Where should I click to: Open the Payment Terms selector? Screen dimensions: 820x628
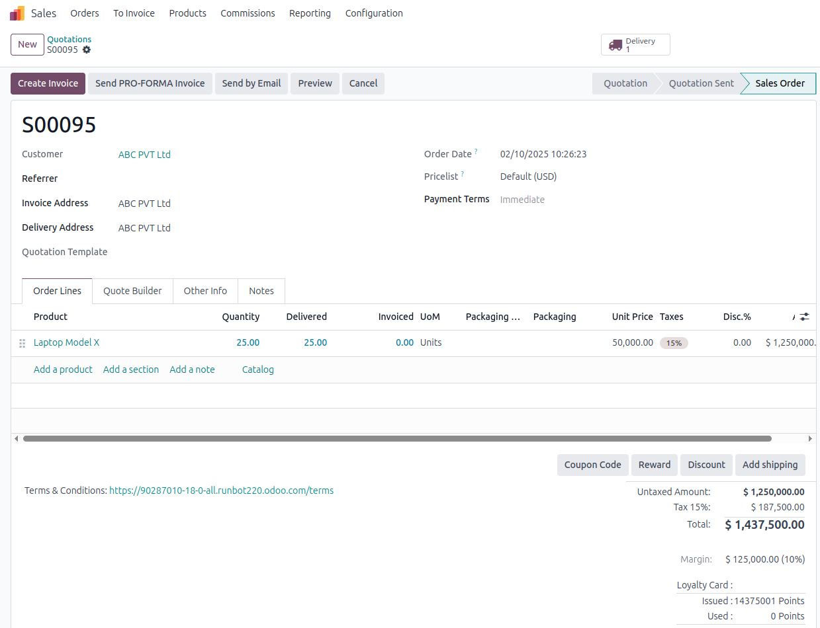(x=522, y=199)
